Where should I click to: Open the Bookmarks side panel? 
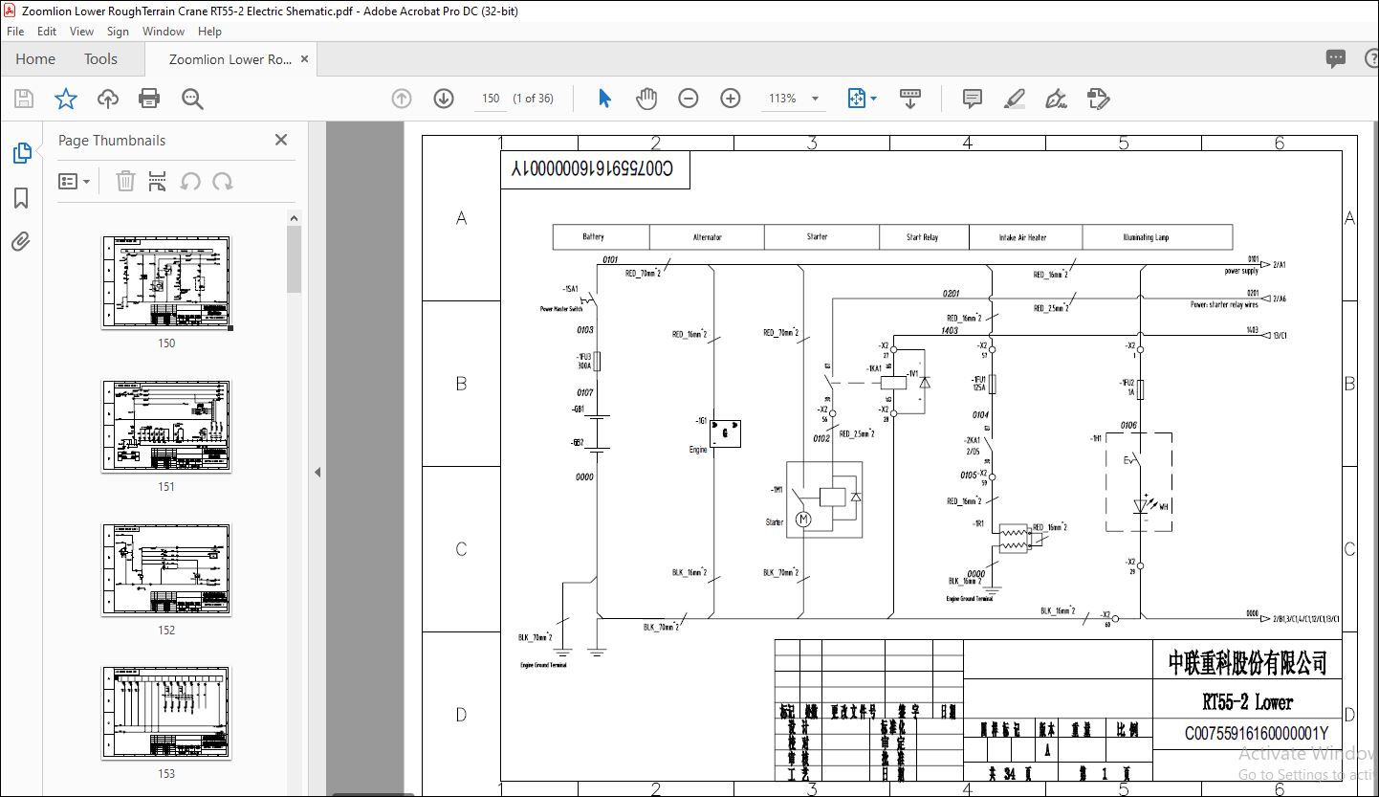21,198
